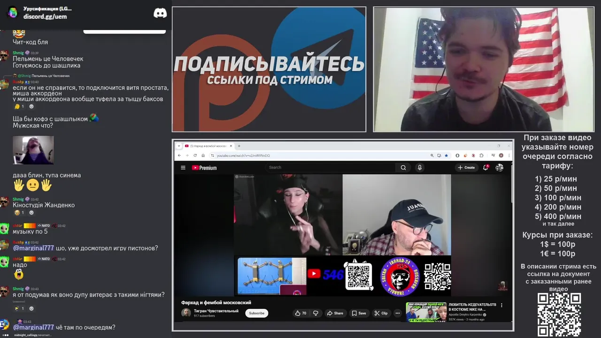Open the Chrome extensions puzzle icon
The image size is (601, 338).
481,155
